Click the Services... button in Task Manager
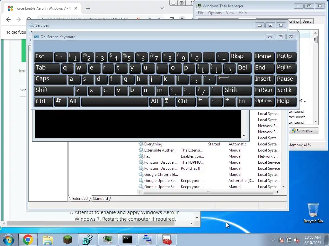This screenshot has width=329, height=246. pos(304,131)
